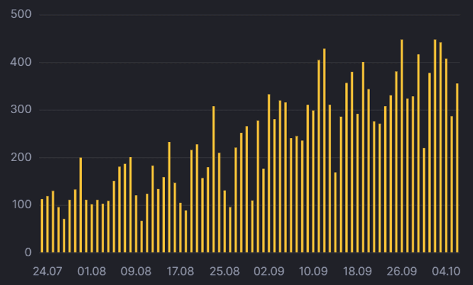The width and height of the screenshot is (473, 285).
Task: Click the 04.10 date label
Action: point(446,271)
